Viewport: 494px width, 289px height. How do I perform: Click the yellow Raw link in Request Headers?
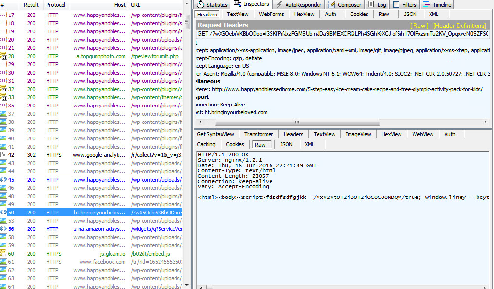(x=419, y=25)
